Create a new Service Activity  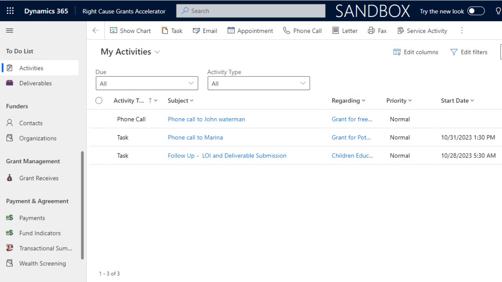point(422,31)
